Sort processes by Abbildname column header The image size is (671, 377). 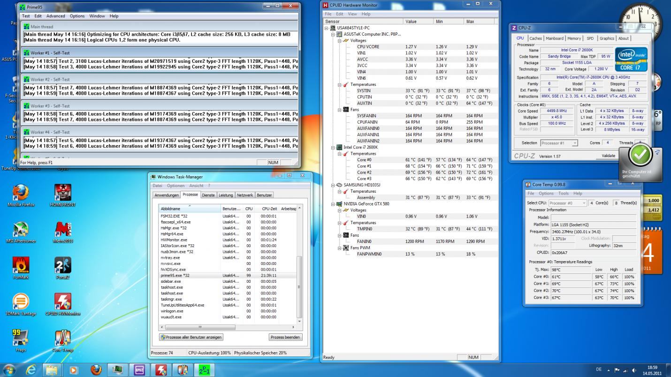click(190, 208)
